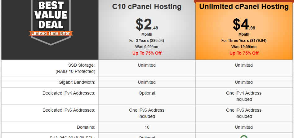Click the C10 Domains value 10
The height and width of the screenshot is (138, 294).
click(147, 127)
